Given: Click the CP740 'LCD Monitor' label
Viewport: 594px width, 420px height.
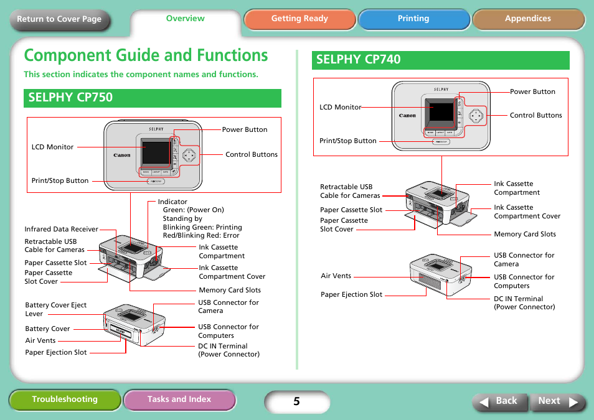Looking at the screenshot, I should (x=340, y=107).
